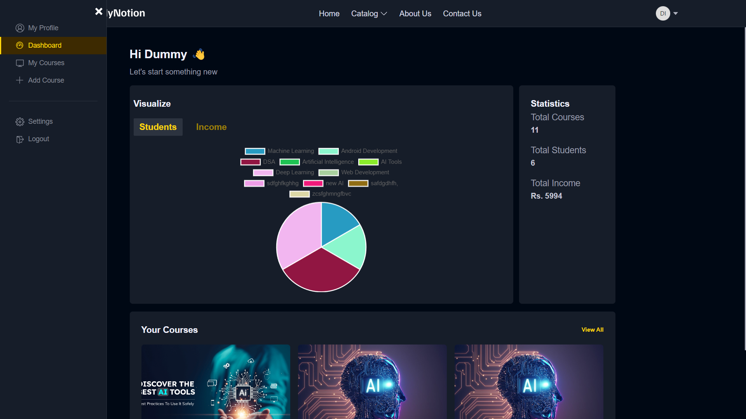
Task: Open the Discover The Best AI Tools course thumbnail
Action: coord(216,382)
